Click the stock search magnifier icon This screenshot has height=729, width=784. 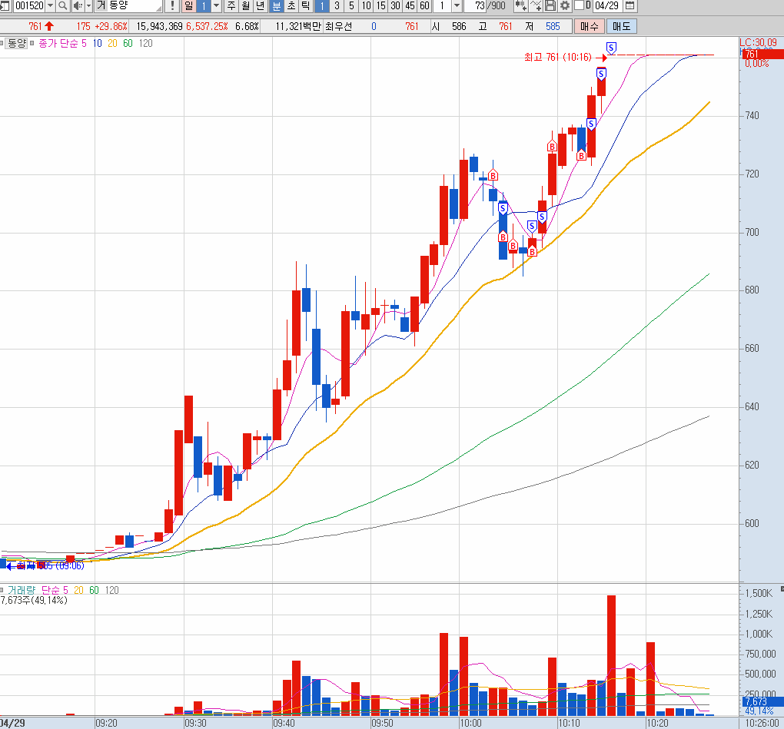[62, 6]
